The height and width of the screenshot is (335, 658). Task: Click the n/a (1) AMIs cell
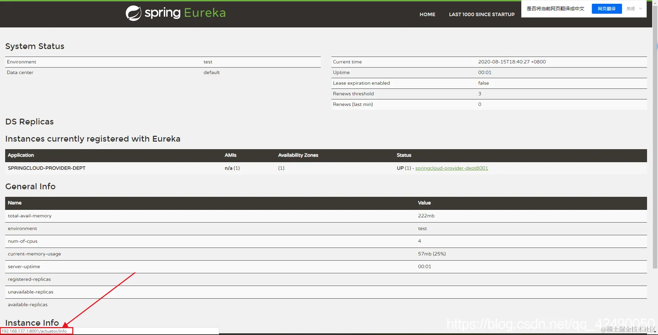tap(232, 168)
